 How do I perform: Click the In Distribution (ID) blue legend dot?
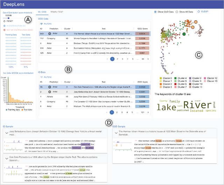pyautogui.click(x=5, y=26)
